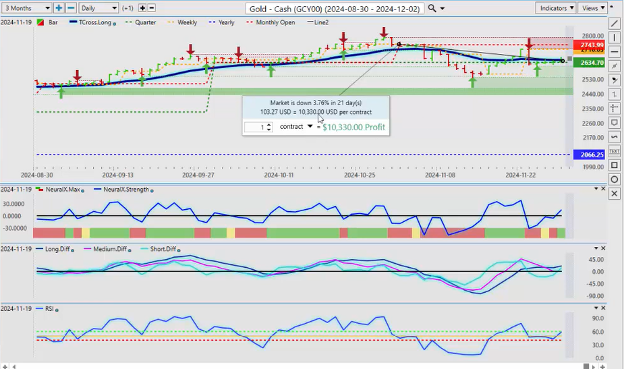Click the $10,330.00 Profit text

pyautogui.click(x=353, y=127)
